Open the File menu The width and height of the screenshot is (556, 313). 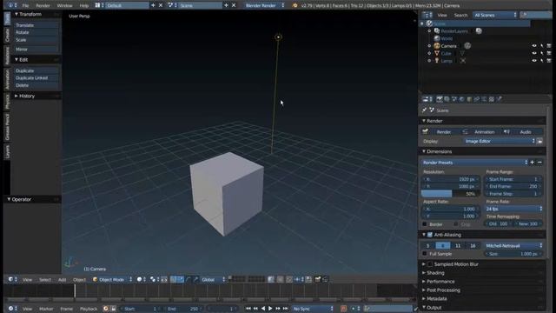[x=25, y=6]
